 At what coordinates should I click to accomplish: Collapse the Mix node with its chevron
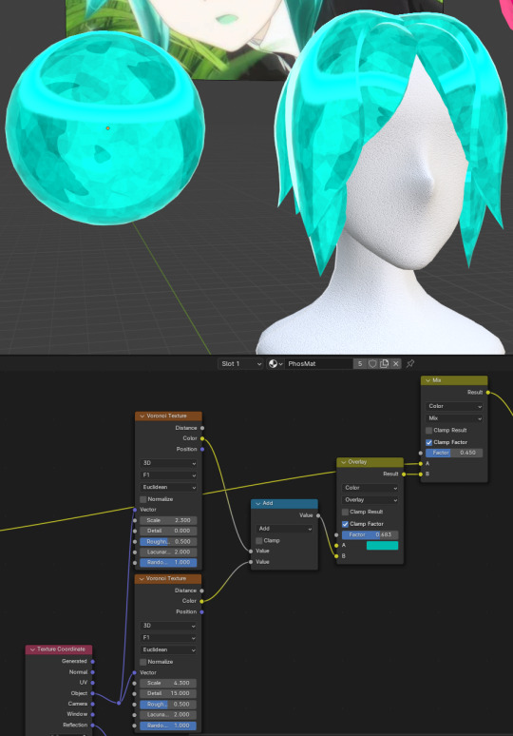[427, 380]
